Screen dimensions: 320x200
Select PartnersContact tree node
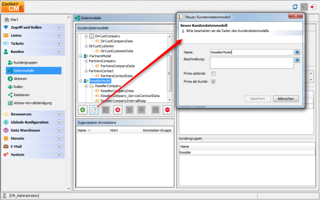click(x=101, y=71)
